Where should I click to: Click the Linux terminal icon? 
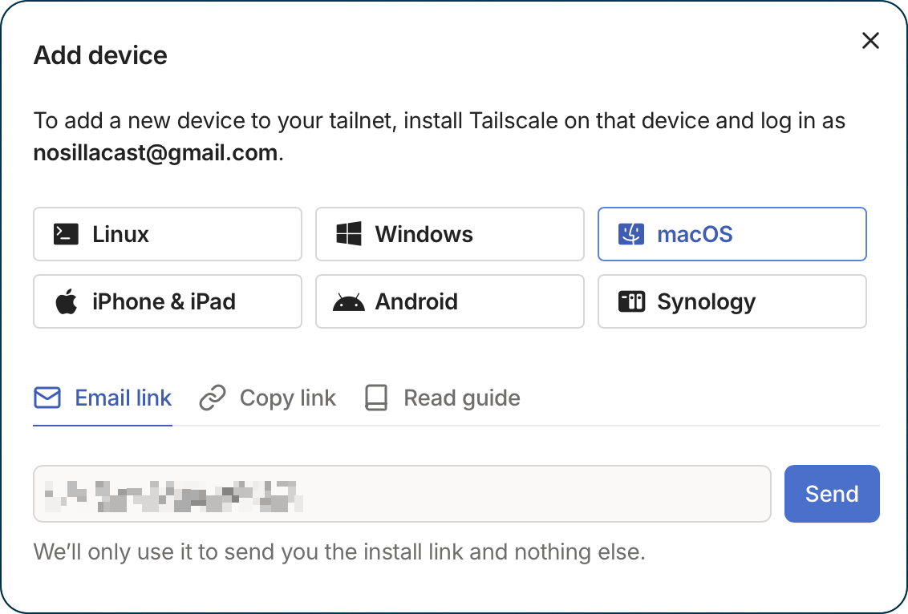click(66, 234)
